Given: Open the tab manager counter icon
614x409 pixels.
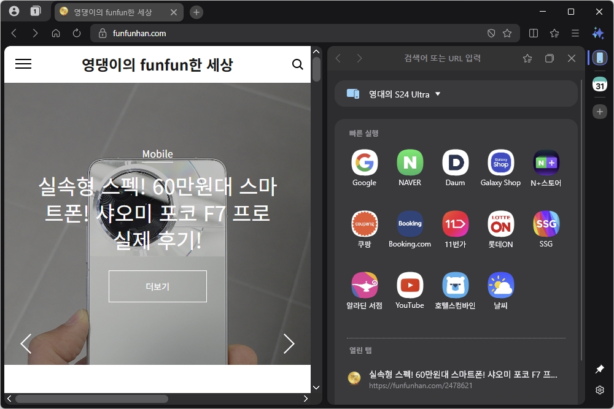Looking at the screenshot, I should pos(36,11).
